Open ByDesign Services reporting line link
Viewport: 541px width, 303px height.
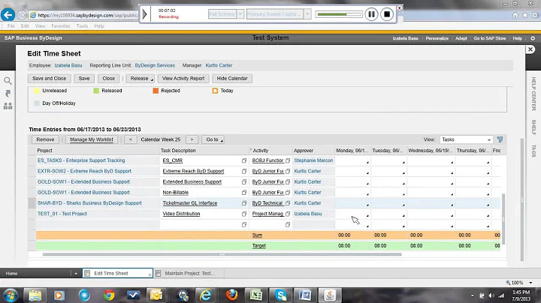(155, 65)
